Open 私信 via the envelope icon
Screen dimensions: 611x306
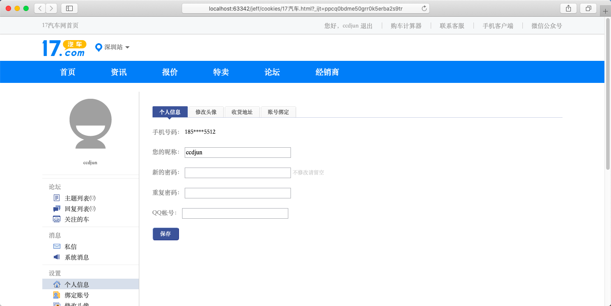coord(56,246)
